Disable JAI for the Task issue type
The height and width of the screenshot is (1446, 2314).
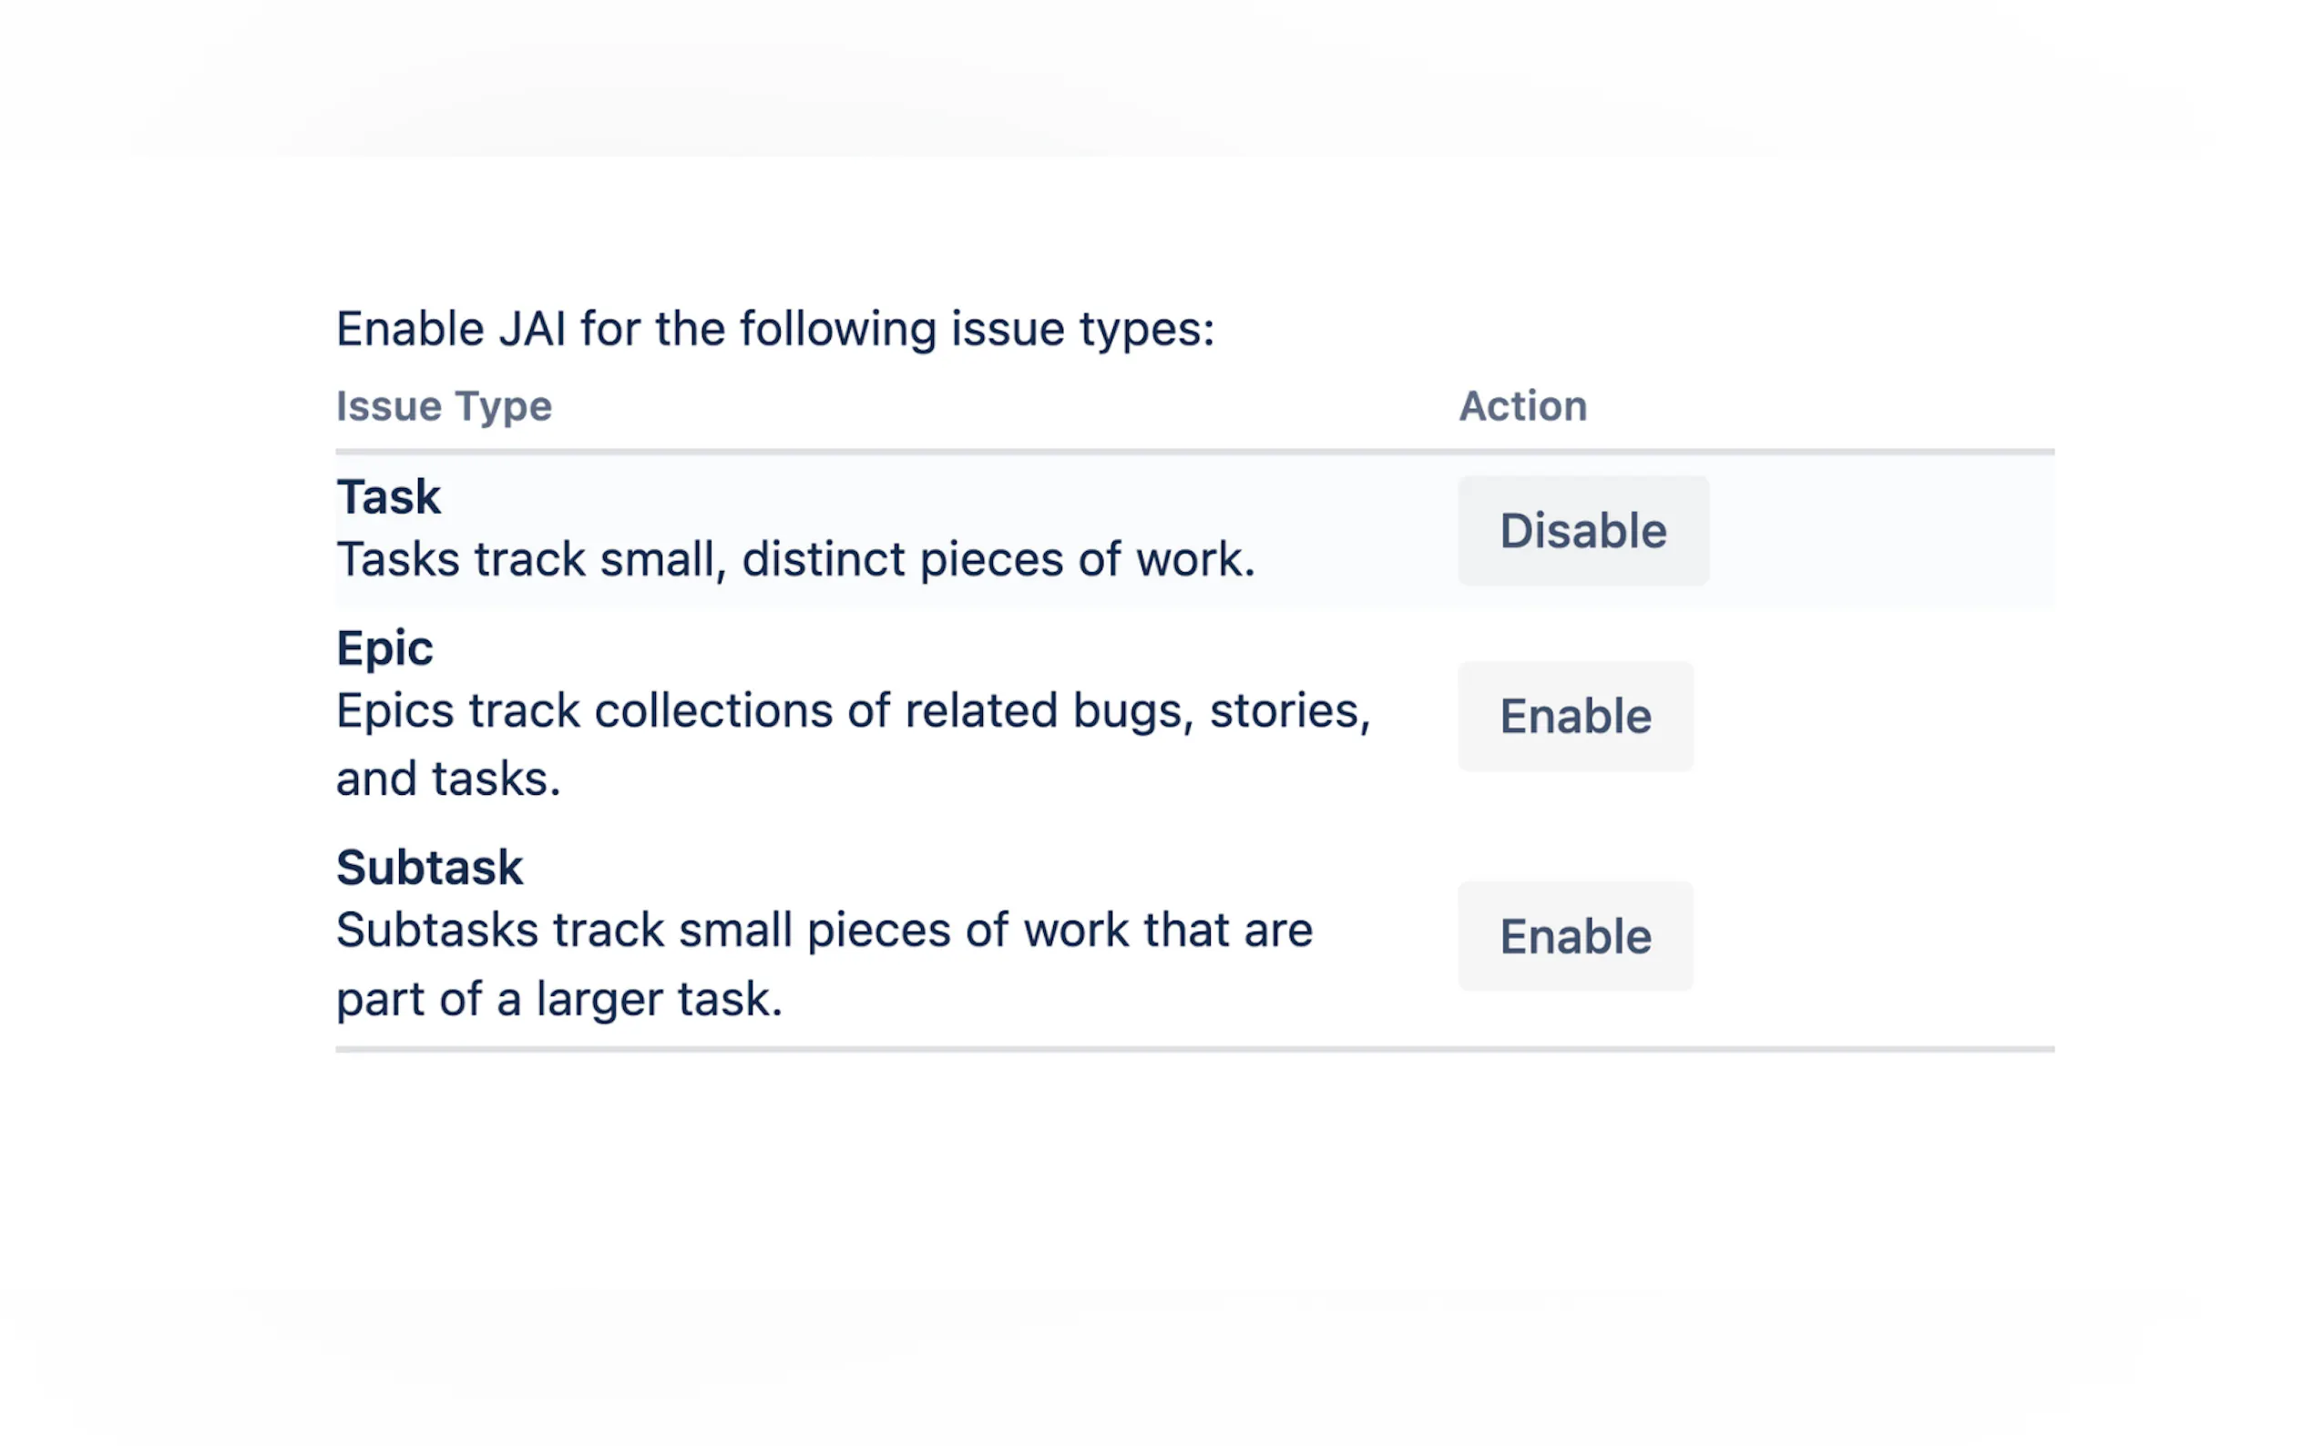pos(1582,531)
